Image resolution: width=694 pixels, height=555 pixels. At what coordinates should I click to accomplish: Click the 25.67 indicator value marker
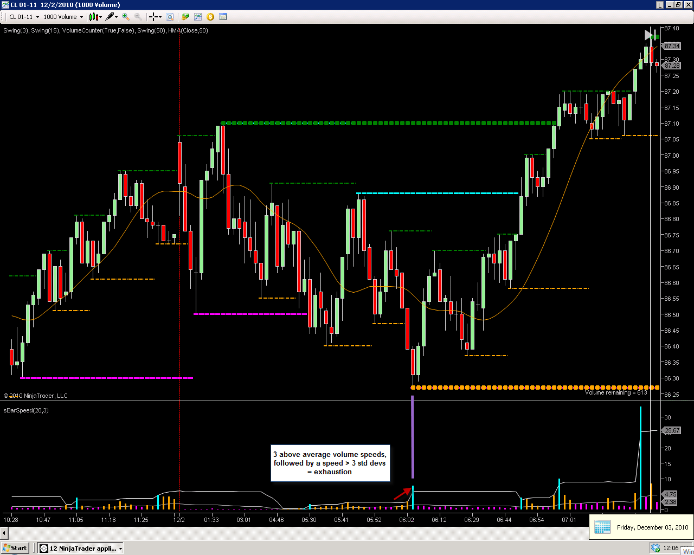(672, 430)
